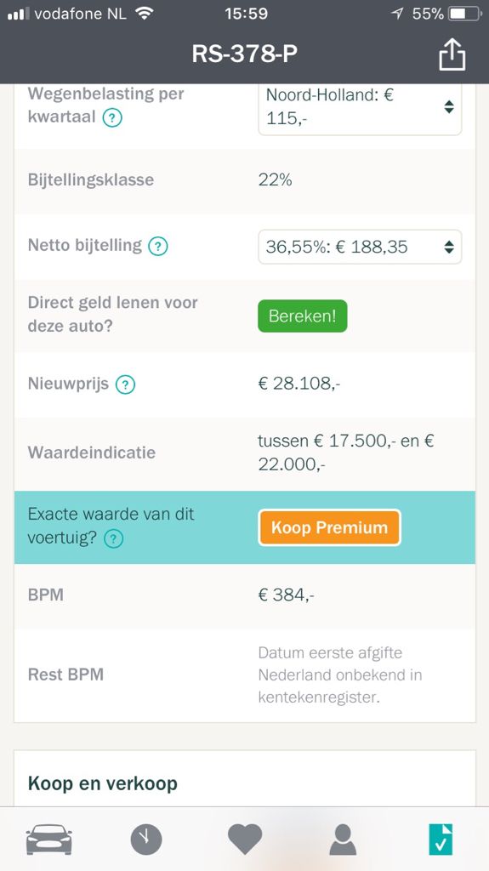489x871 pixels.
Task: Open the profile person tab
Action: (x=343, y=840)
